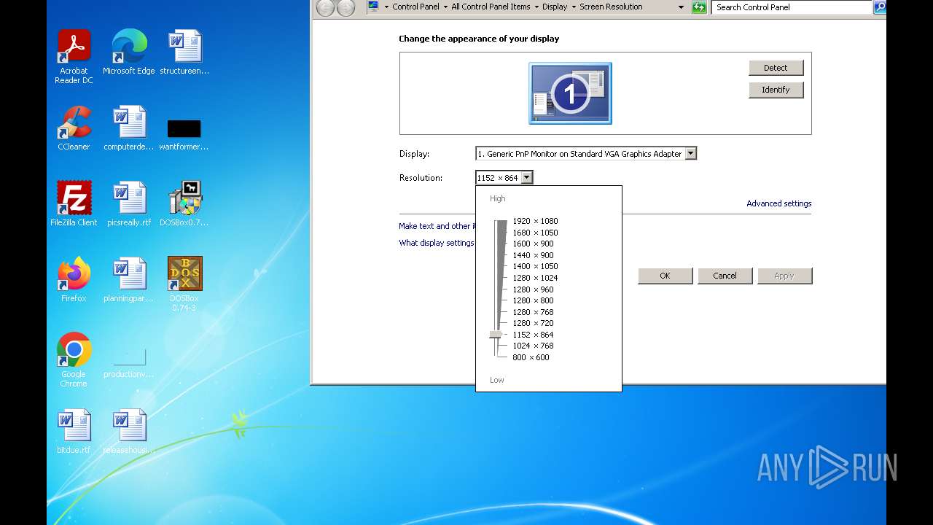
Task: Click the resolution slider thumb
Action: (x=496, y=335)
